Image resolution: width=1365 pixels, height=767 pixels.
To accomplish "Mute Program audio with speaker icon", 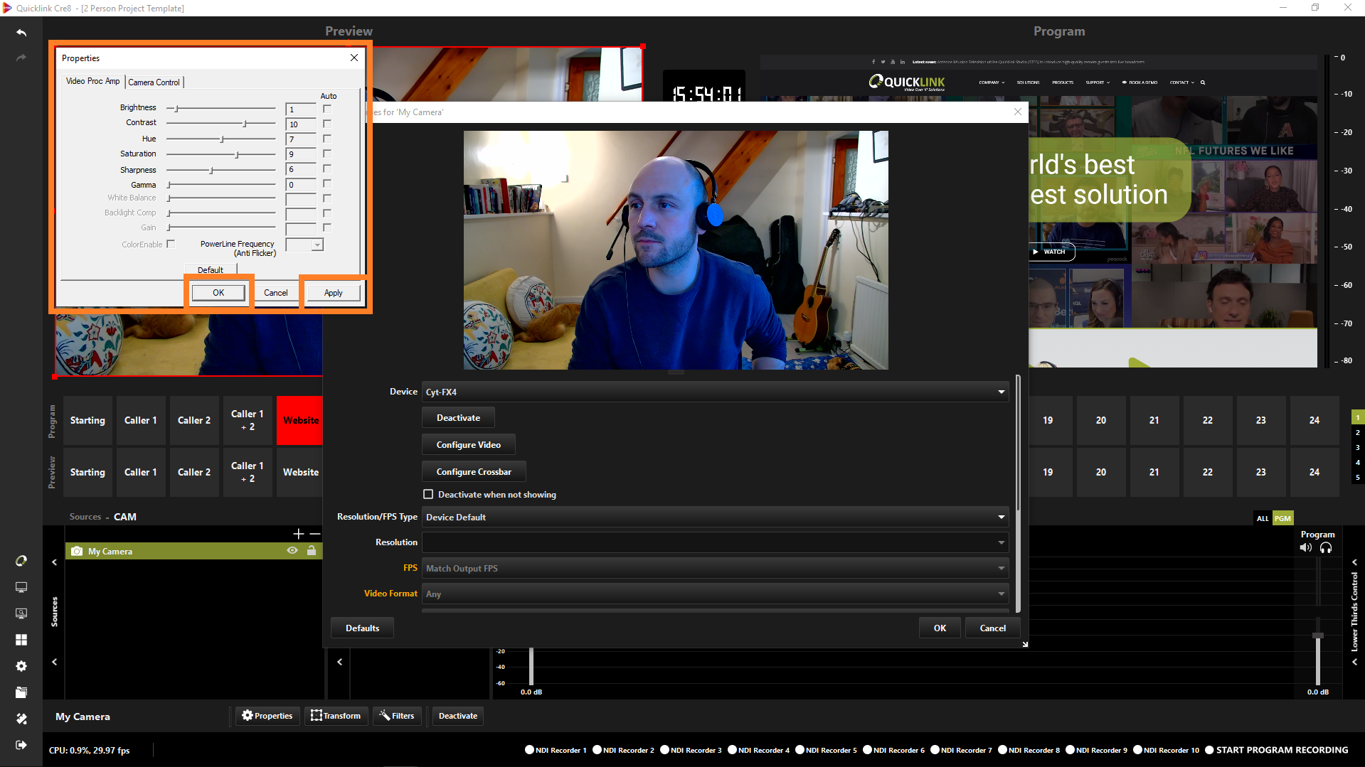I will pos(1305,547).
